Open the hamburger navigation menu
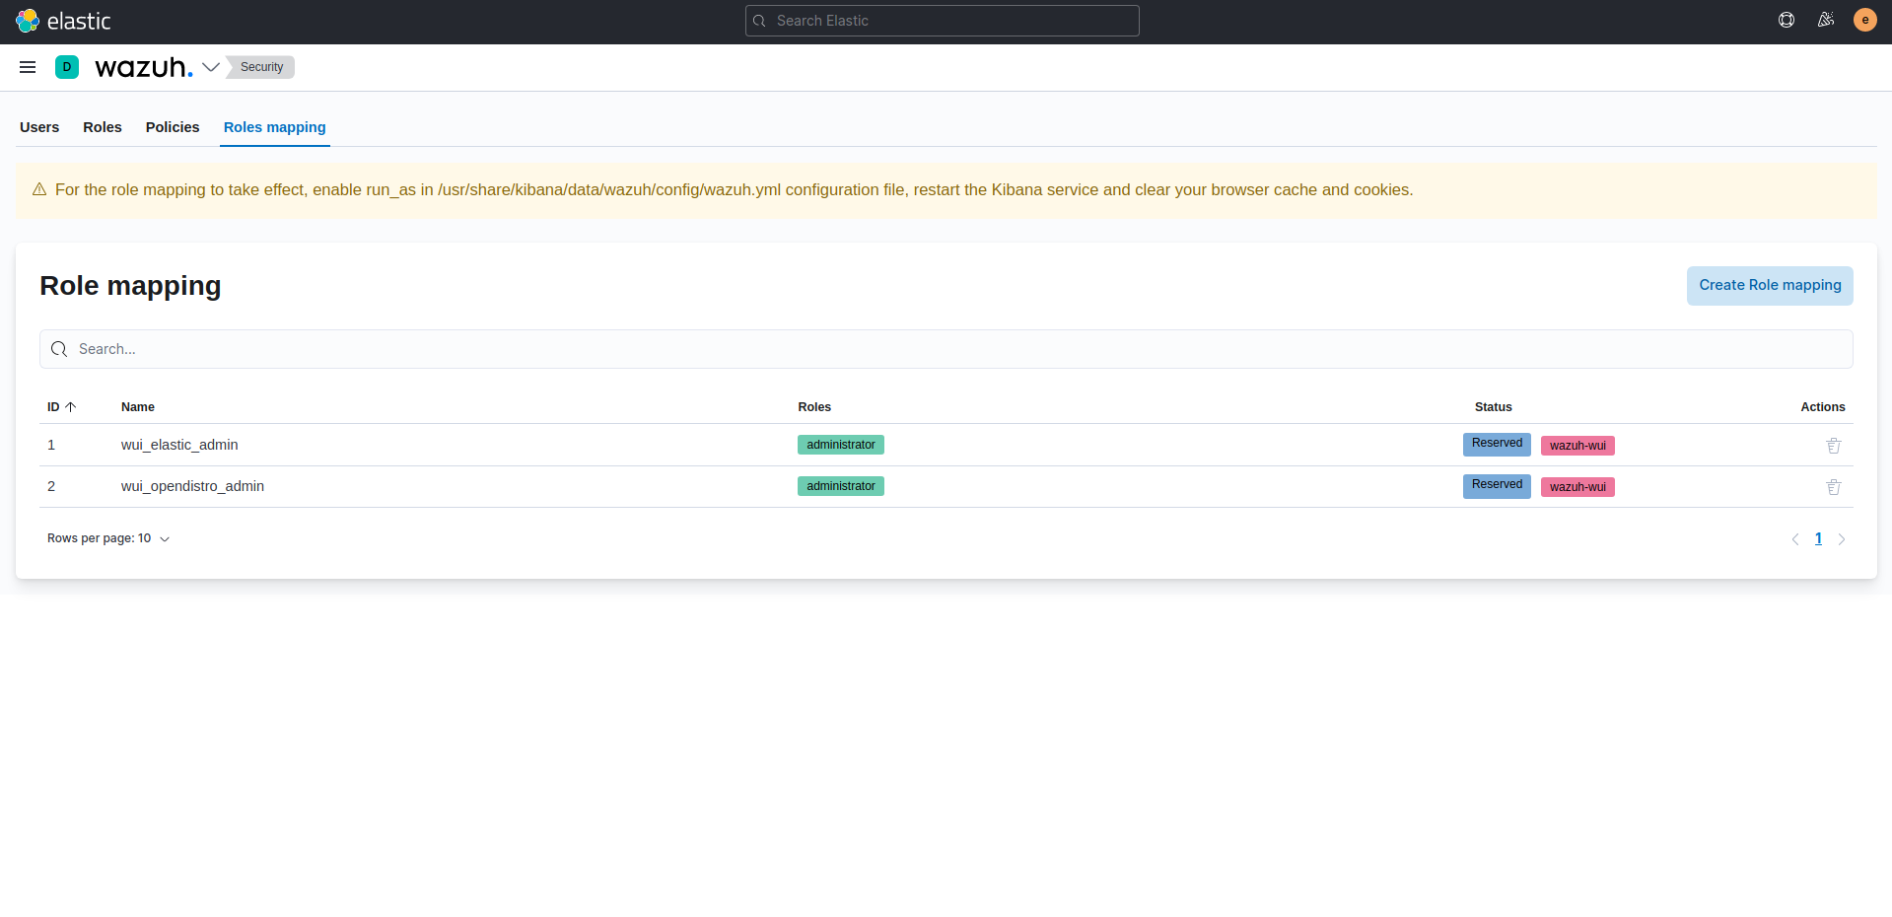Viewport: 1892px width, 917px height. (27, 67)
